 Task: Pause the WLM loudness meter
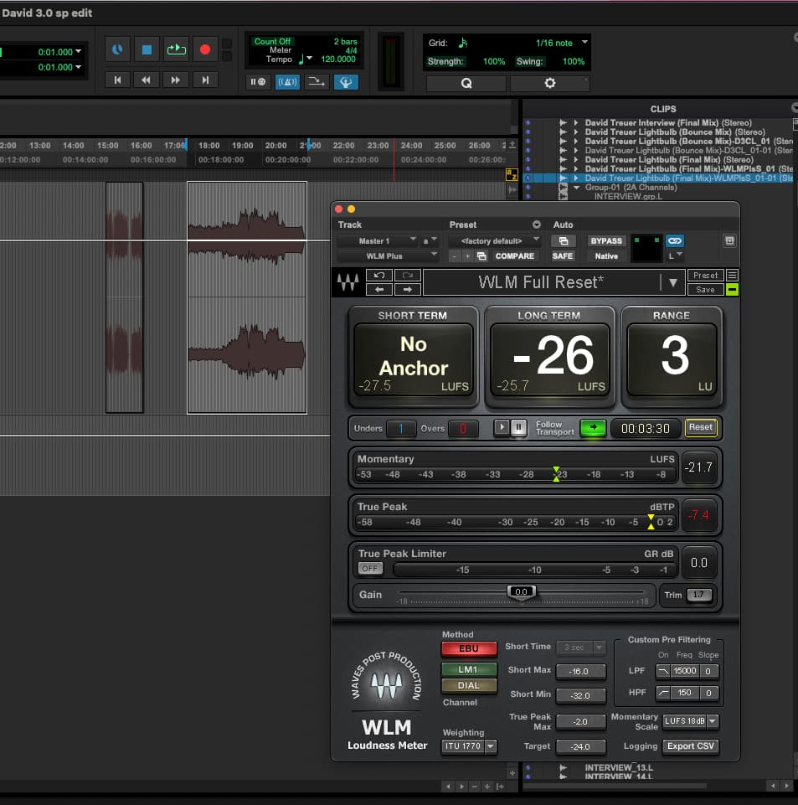click(519, 427)
